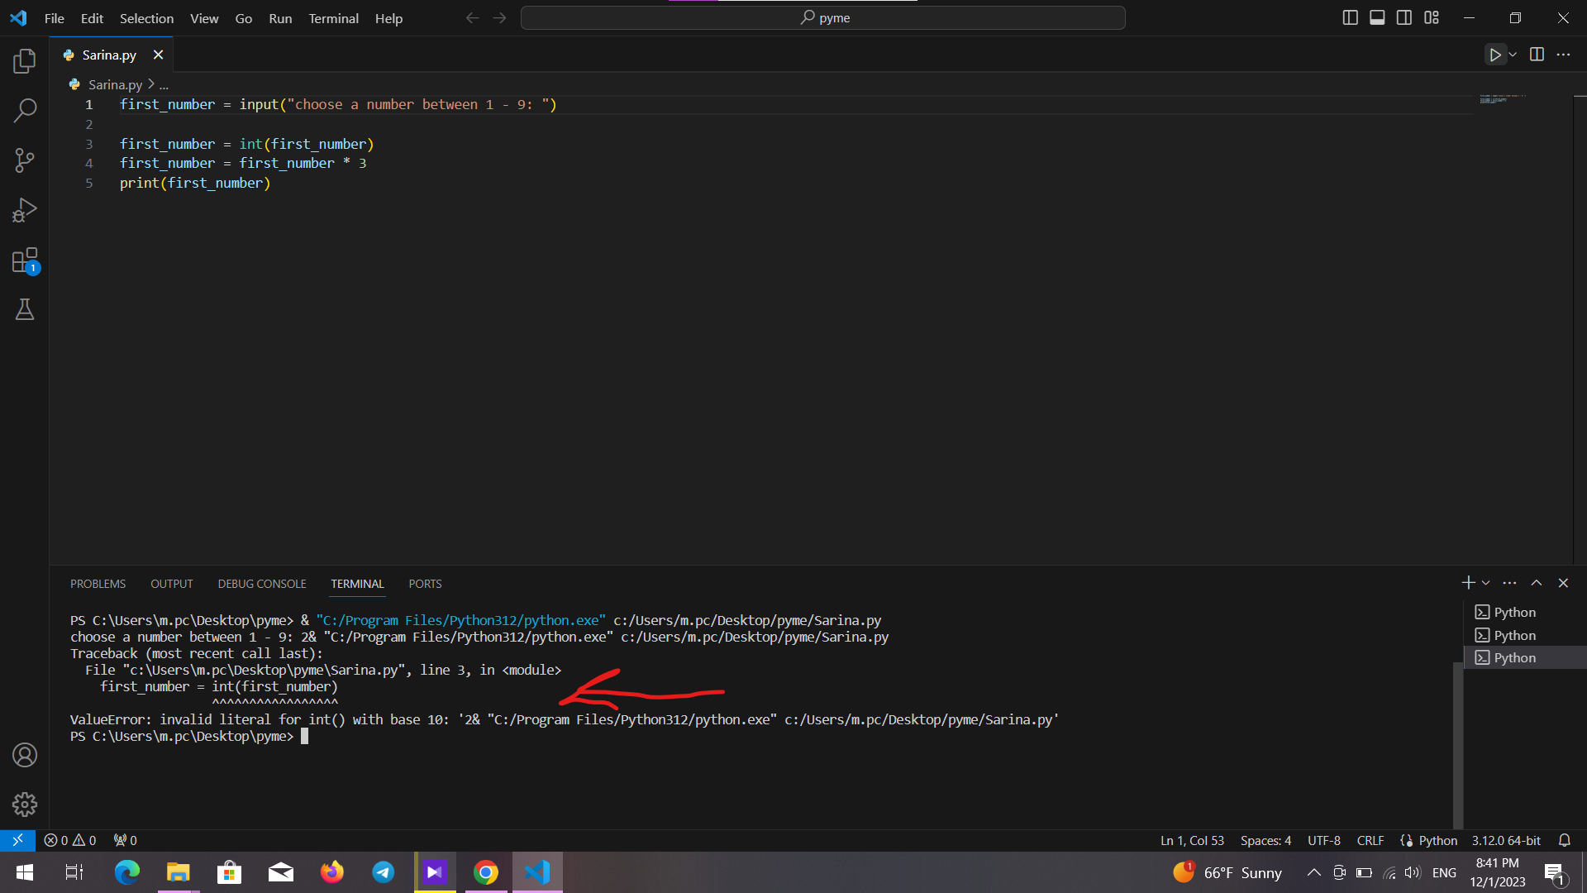Open the Accounts menu in the activity bar
The width and height of the screenshot is (1587, 893).
tap(25, 755)
